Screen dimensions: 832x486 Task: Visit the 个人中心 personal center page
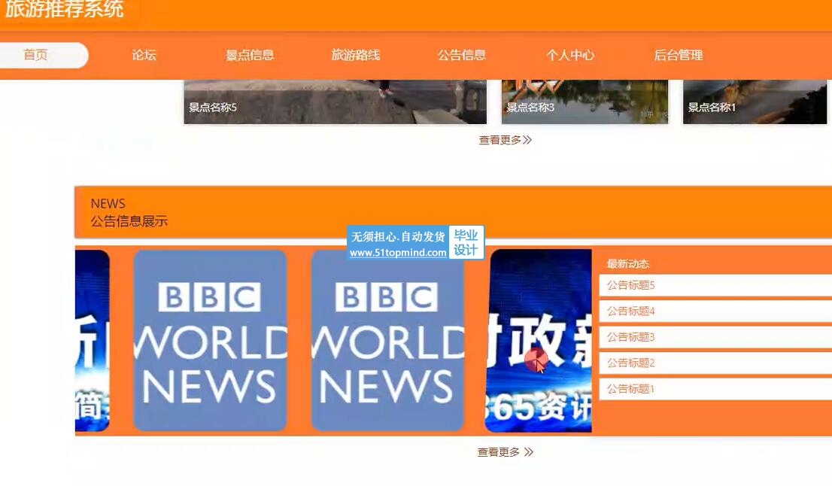point(570,55)
